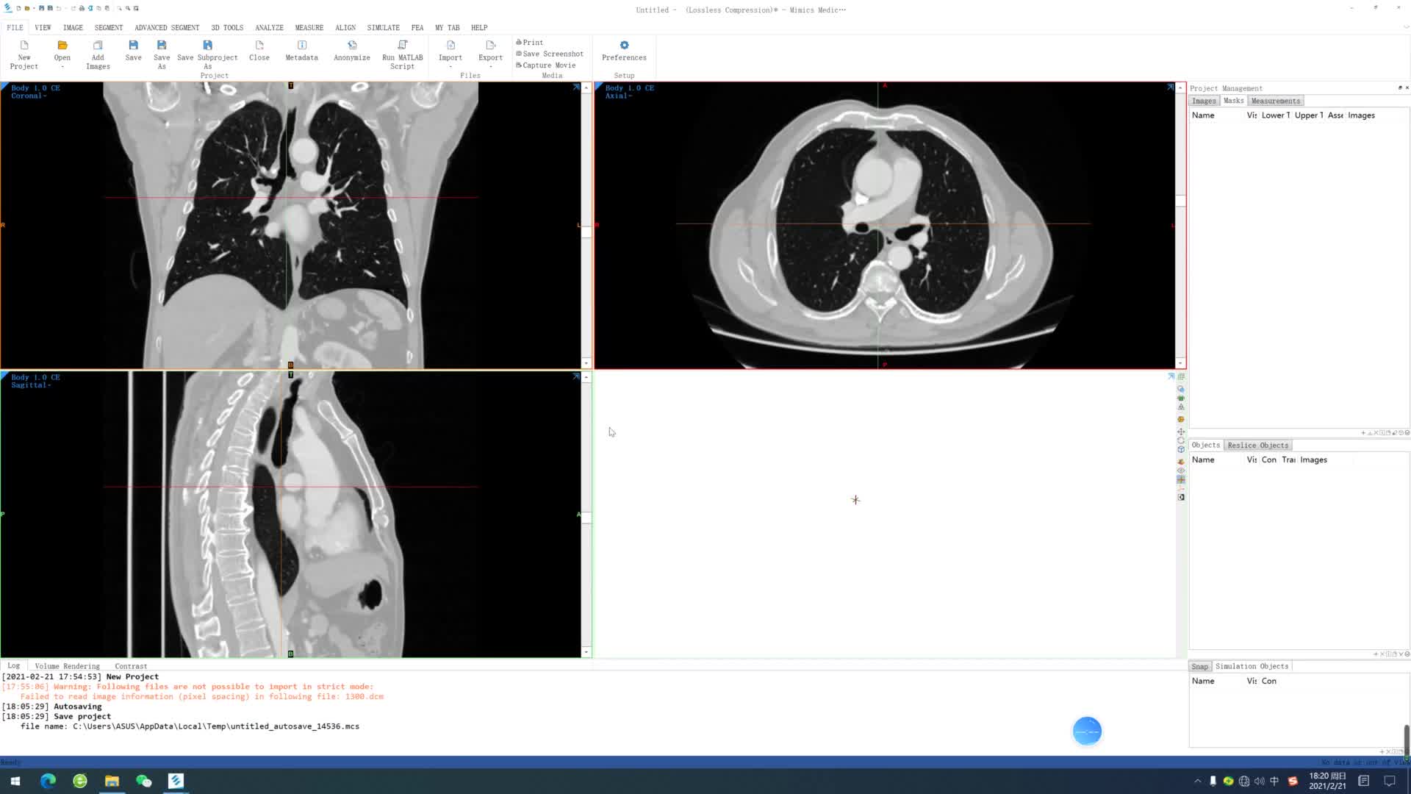
Task: Toggle the eye visibility icon in 3D toolbar
Action: pyautogui.click(x=1181, y=471)
